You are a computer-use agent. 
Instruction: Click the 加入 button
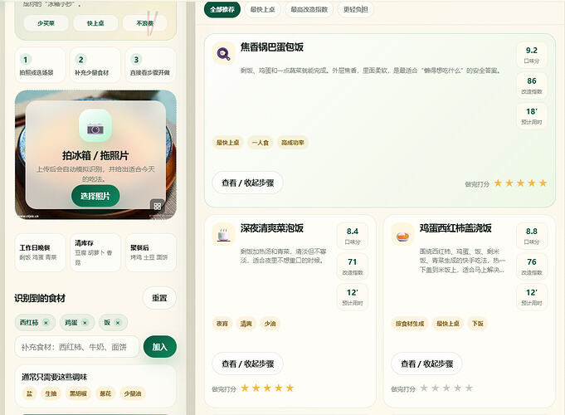tap(159, 346)
